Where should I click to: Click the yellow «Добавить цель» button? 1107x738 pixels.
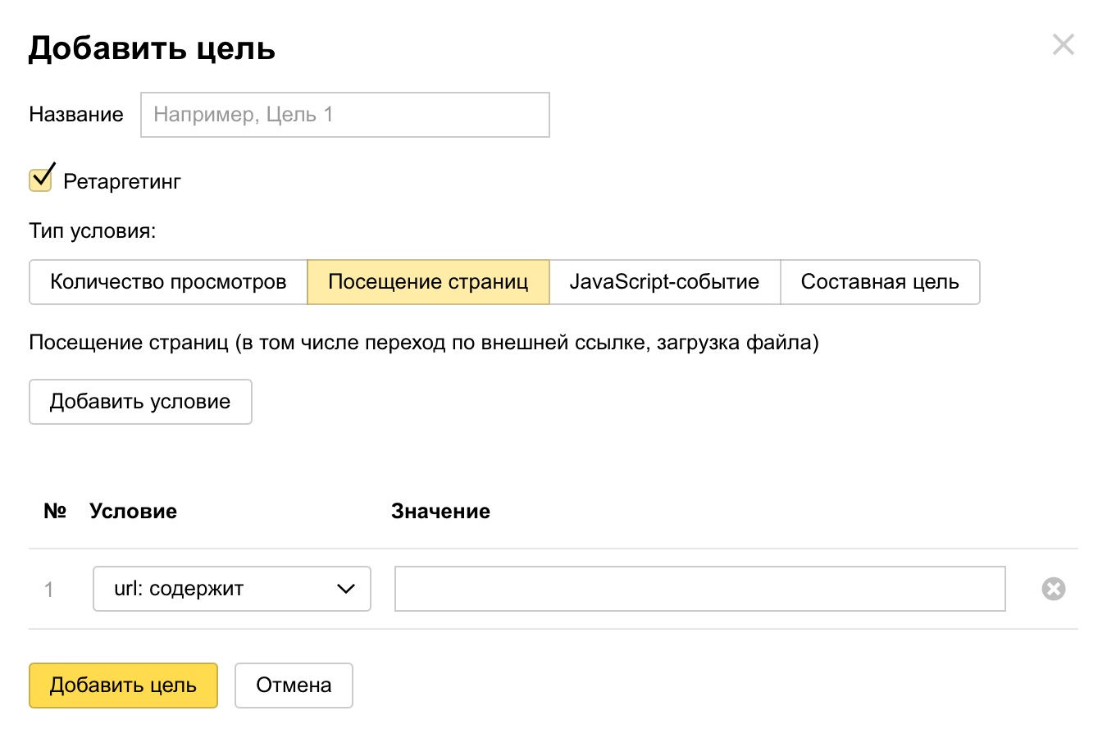[123, 685]
